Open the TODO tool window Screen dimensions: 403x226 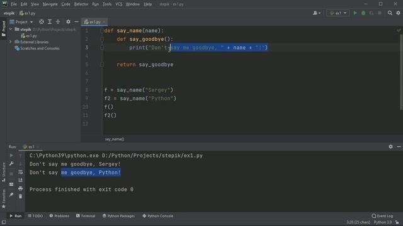pos(35,216)
